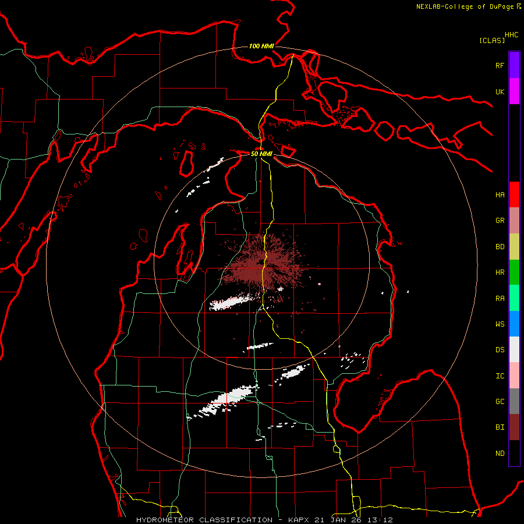This screenshot has width=524, height=524.
Task: Click the purple RF legend color swatch
Action: pos(514,65)
